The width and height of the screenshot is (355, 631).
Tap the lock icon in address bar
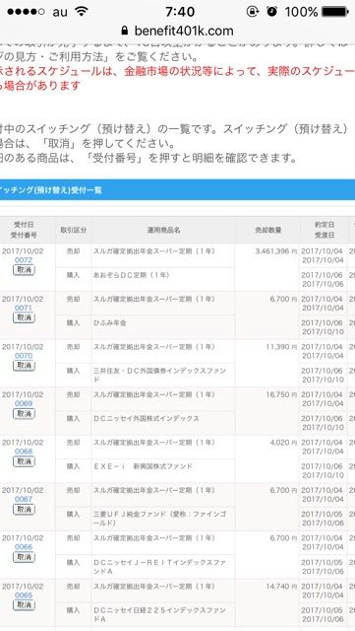pyautogui.click(x=125, y=31)
